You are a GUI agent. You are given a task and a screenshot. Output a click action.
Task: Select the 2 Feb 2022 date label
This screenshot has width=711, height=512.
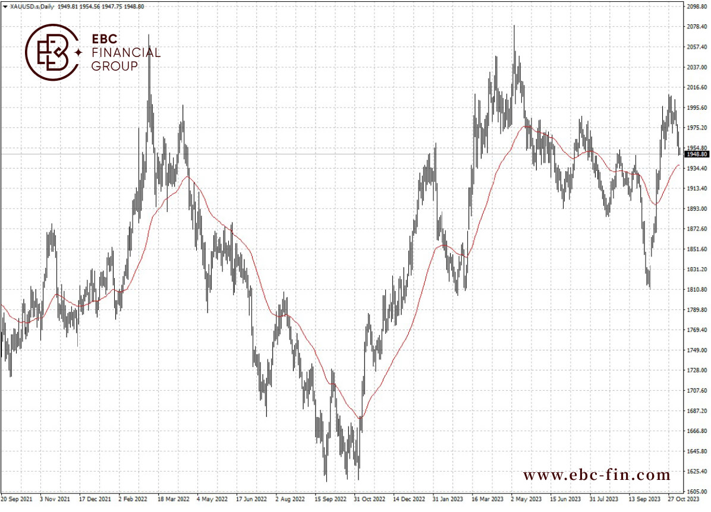click(x=133, y=500)
